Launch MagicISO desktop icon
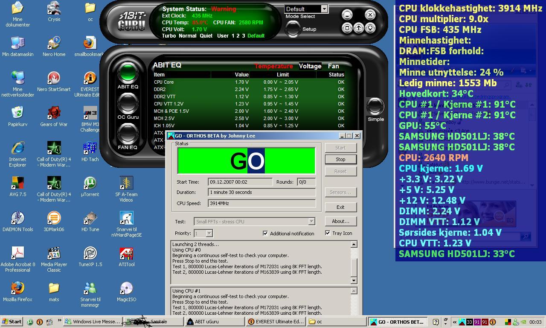The height and width of the screenshot is (328, 546). pos(126,292)
